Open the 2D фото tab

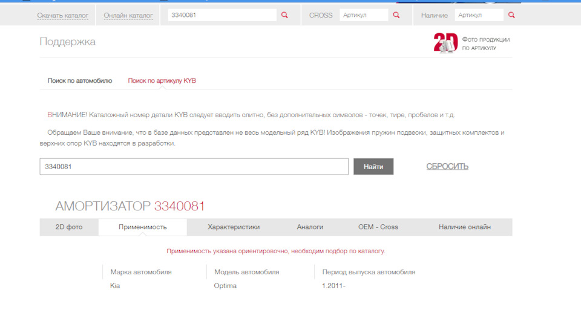pos(69,227)
